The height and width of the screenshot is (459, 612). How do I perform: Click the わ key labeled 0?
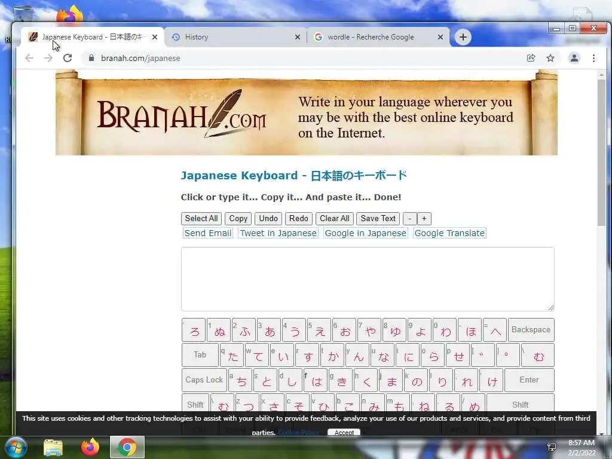445,330
